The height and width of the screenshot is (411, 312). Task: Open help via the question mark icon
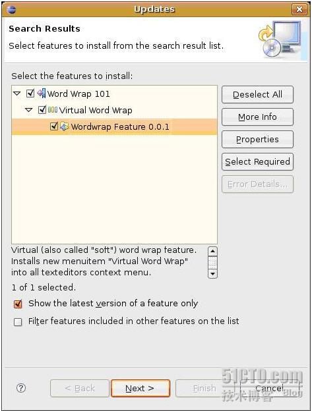coord(21,388)
